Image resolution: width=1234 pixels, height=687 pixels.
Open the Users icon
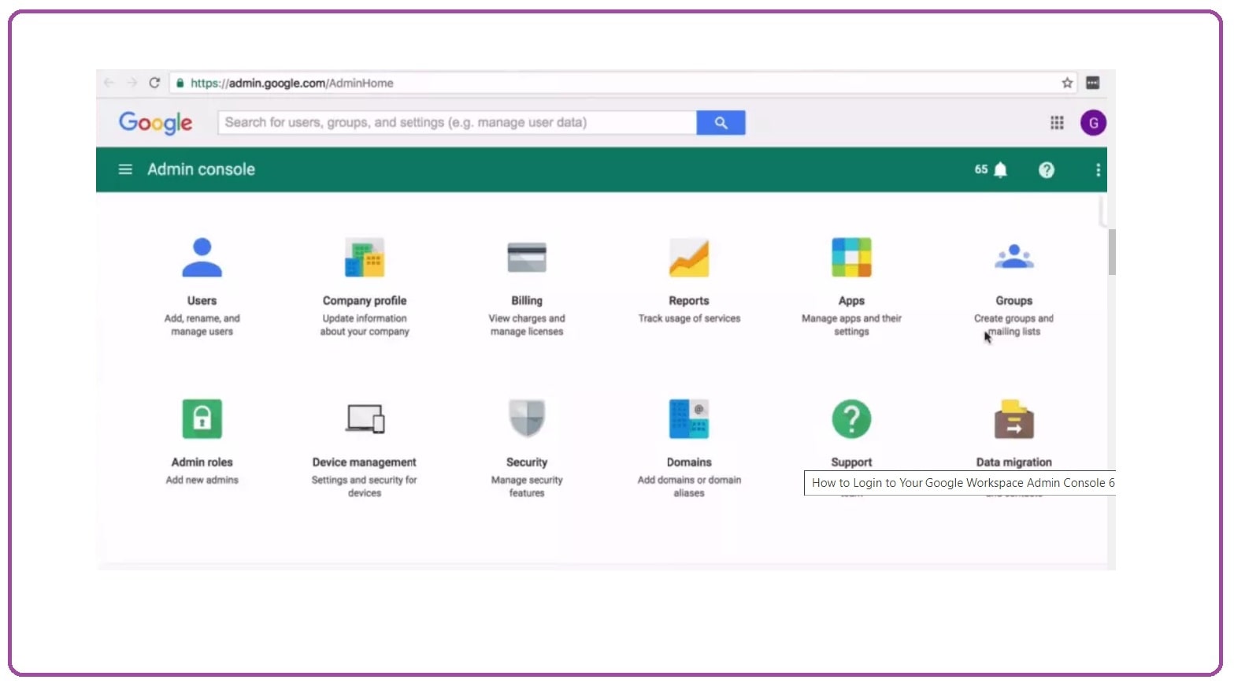[202, 258]
